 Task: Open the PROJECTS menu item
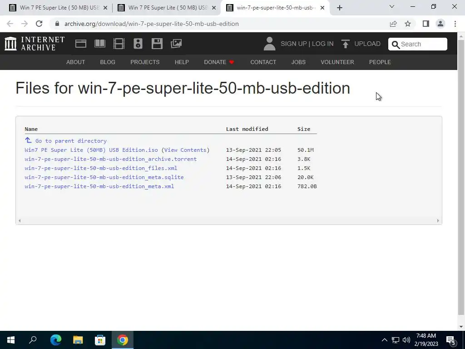click(x=145, y=62)
